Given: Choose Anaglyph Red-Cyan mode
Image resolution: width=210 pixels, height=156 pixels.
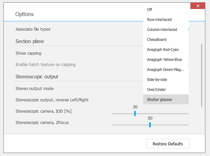Looking at the screenshot, I should click(163, 50).
